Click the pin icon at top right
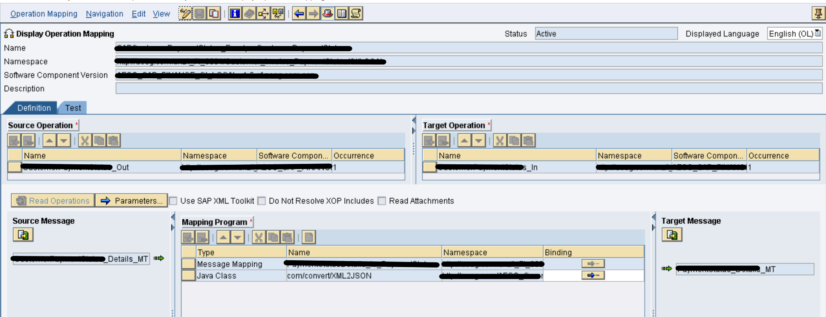Image resolution: width=826 pixels, height=317 pixels. coord(817,14)
